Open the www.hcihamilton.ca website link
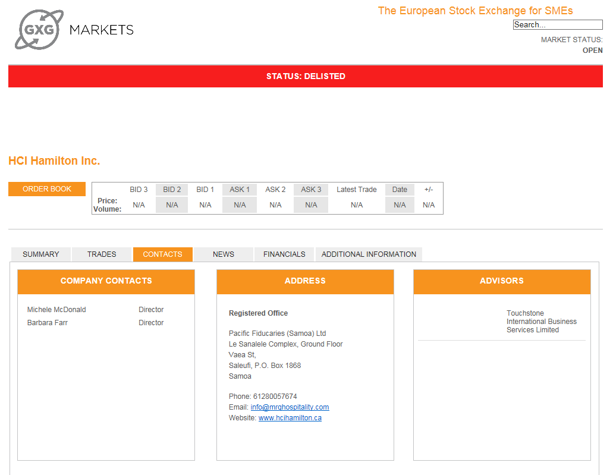The width and height of the screenshot is (613, 475). [290, 417]
